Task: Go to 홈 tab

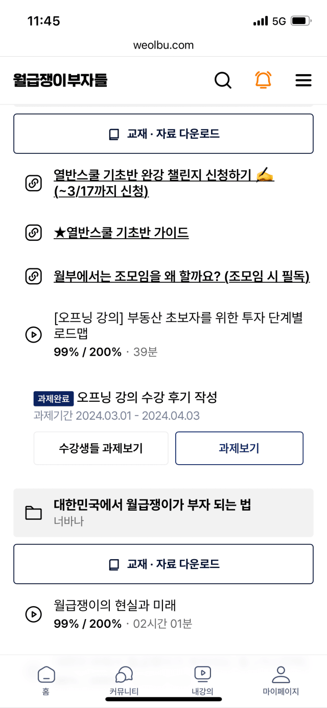Action: click(46, 681)
